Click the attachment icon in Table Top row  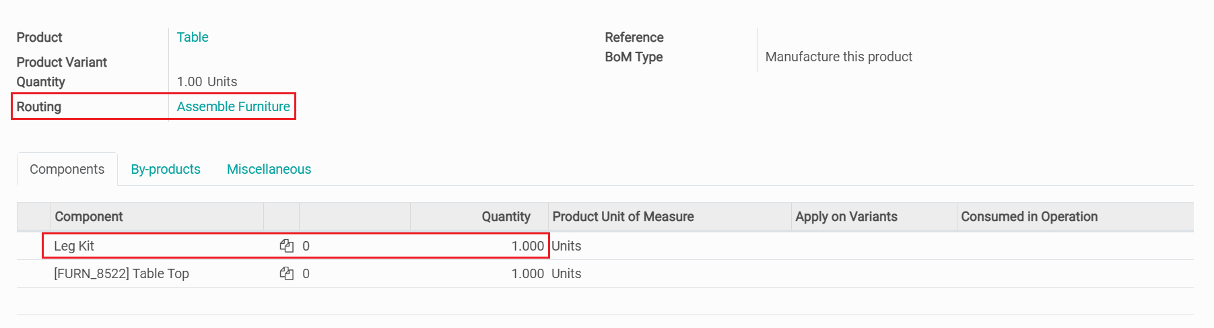coord(287,273)
